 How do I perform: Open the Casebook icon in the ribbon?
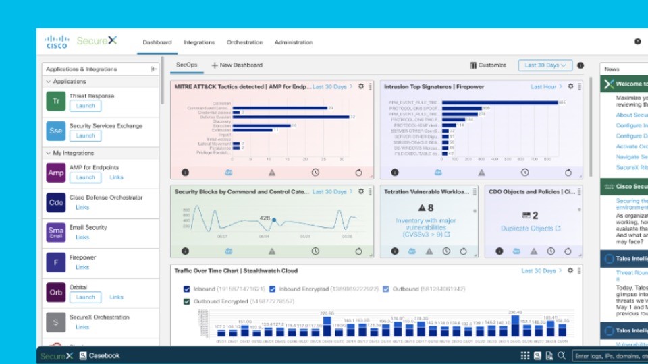pyautogui.click(x=83, y=355)
